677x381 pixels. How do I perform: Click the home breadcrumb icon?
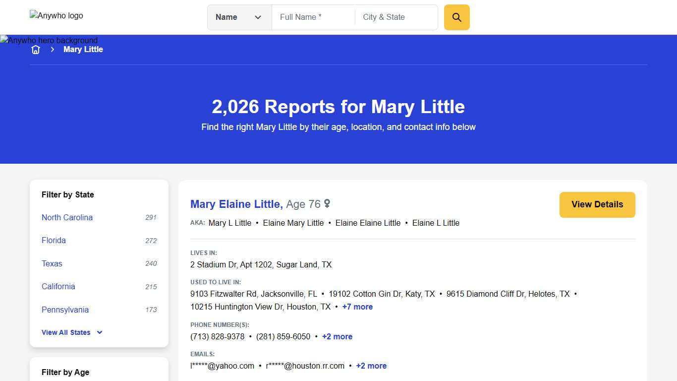pos(35,49)
